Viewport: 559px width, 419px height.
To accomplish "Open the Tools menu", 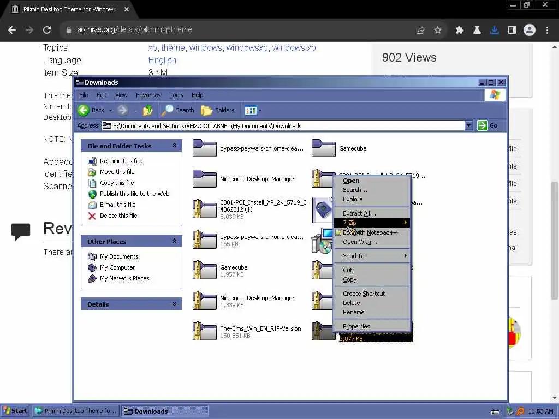I will (176, 95).
